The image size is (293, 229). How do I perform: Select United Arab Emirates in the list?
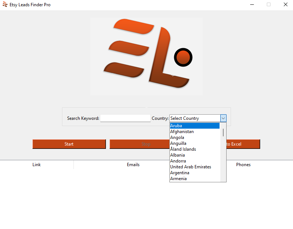click(x=195, y=167)
